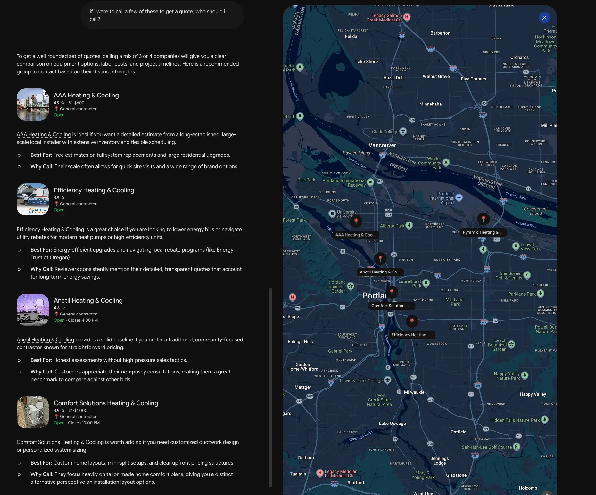Screen dimensions: 596x495
Task: Click the Comfort Solutions map pin
Action: (392, 292)
